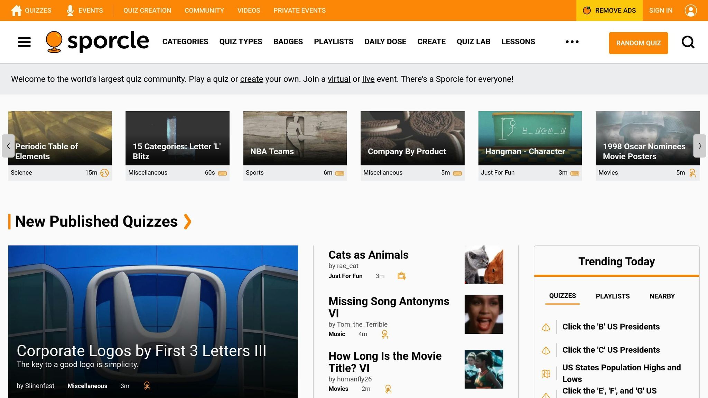The width and height of the screenshot is (708, 398).
Task: Open search with the magnifier icon
Action: point(688,42)
